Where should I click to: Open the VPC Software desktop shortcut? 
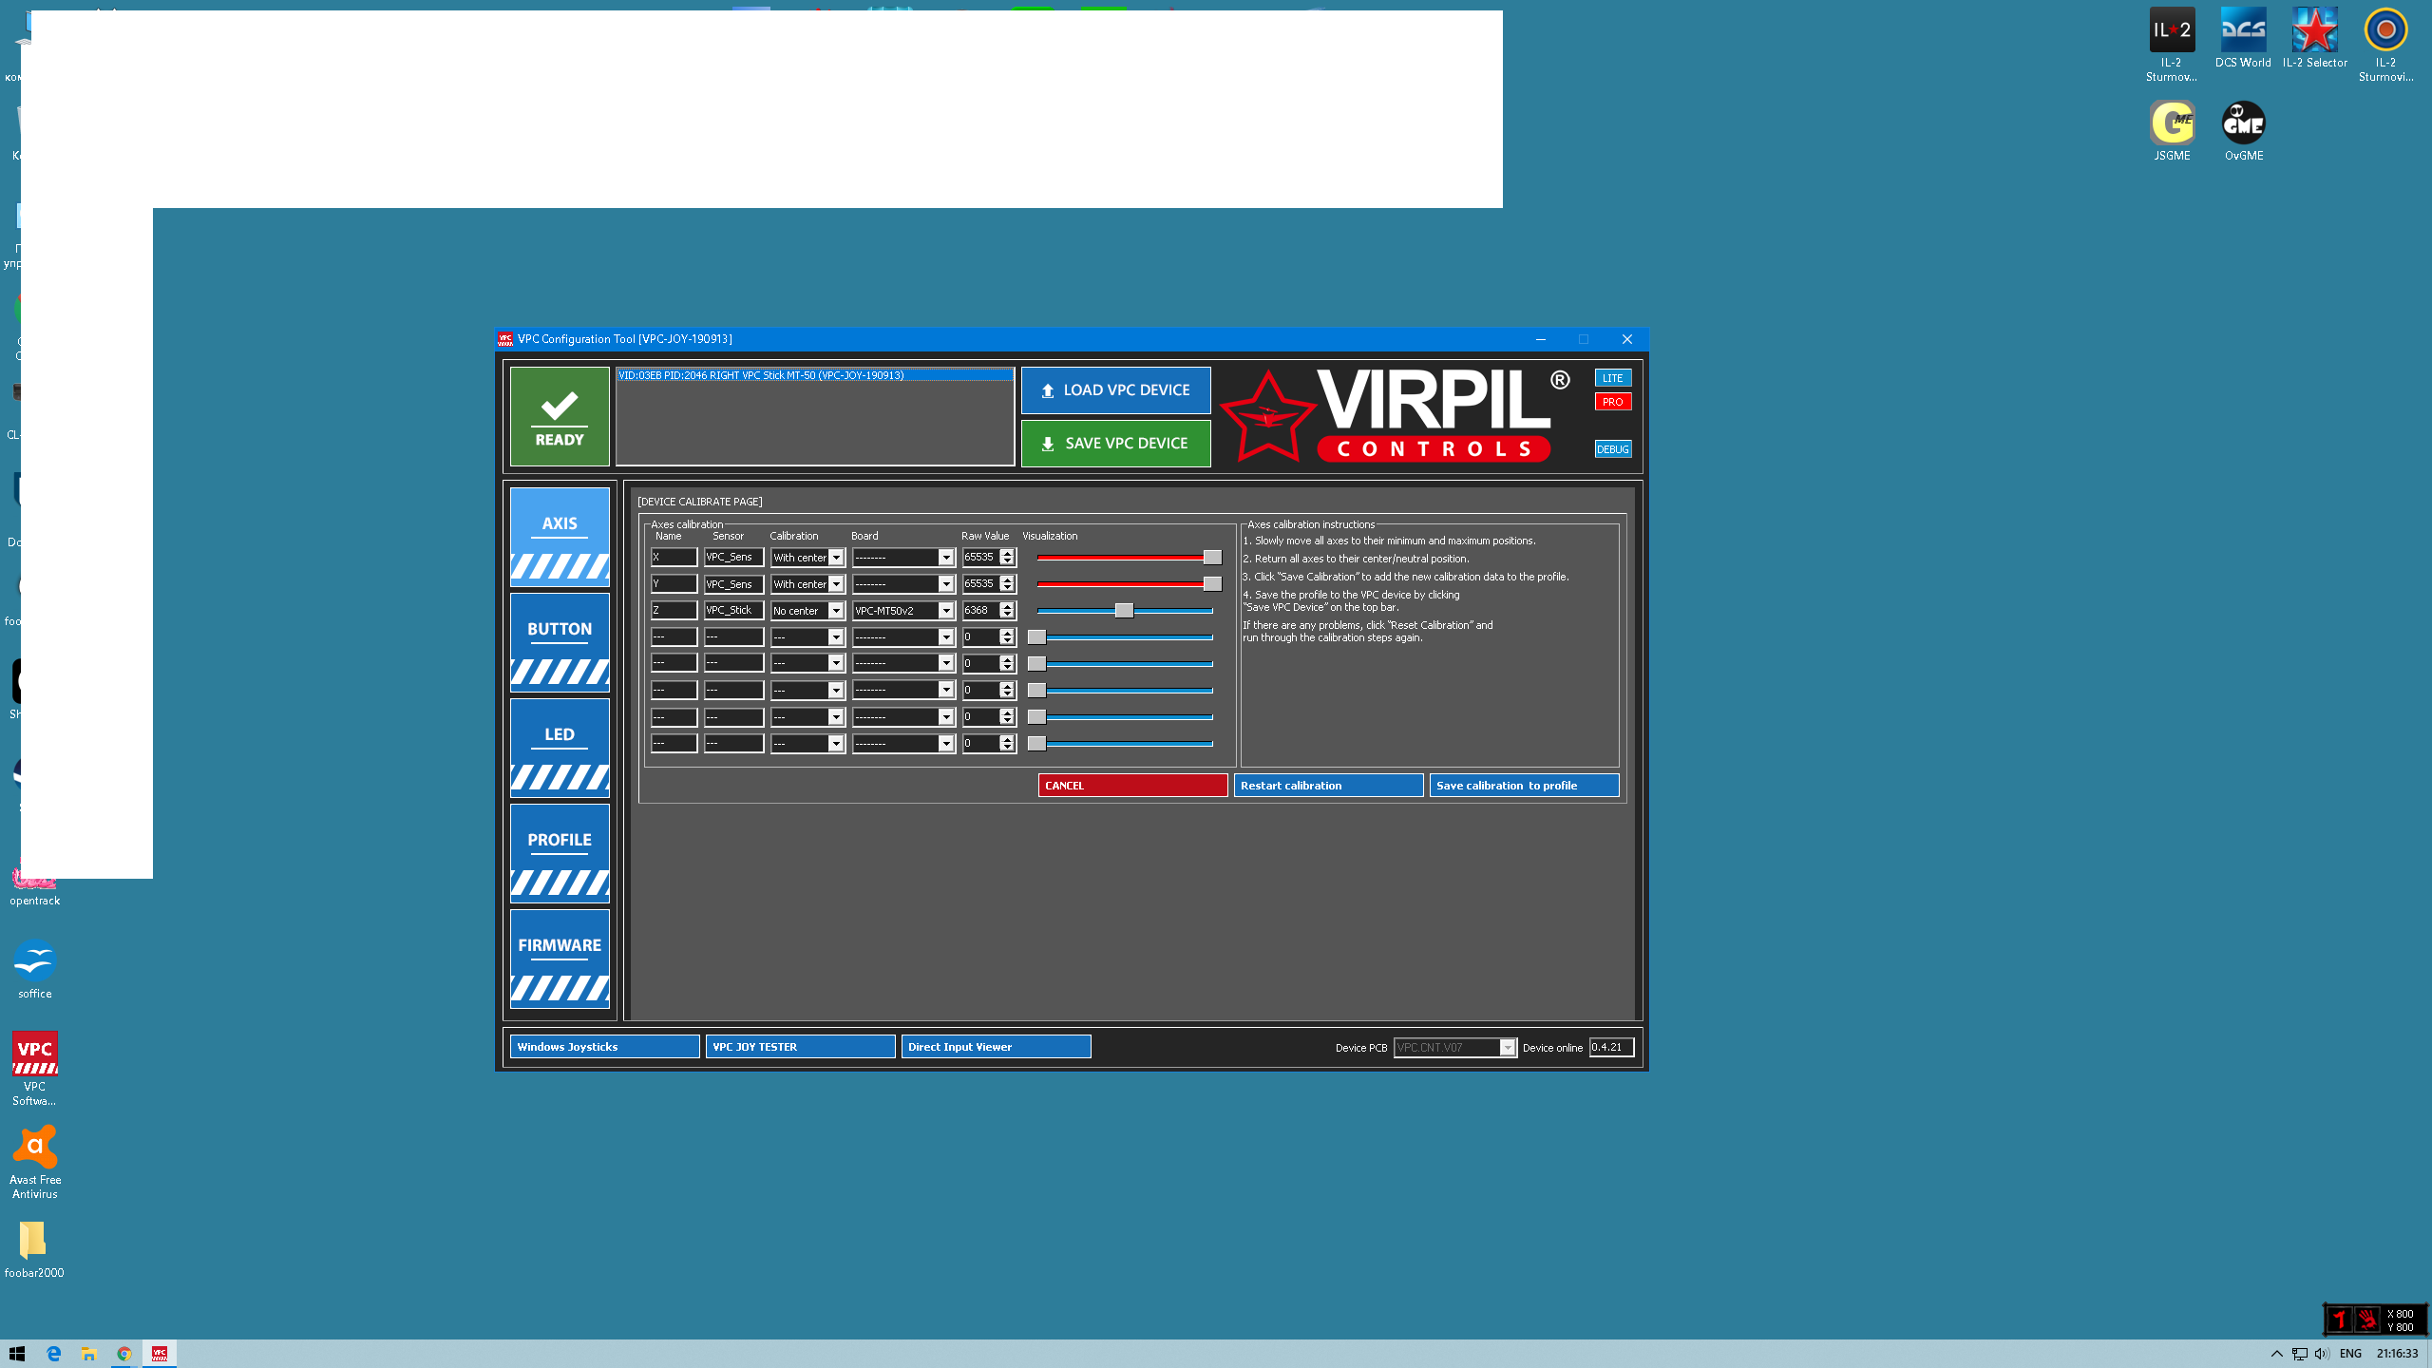pyautogui.click(x=34, y=1069)
